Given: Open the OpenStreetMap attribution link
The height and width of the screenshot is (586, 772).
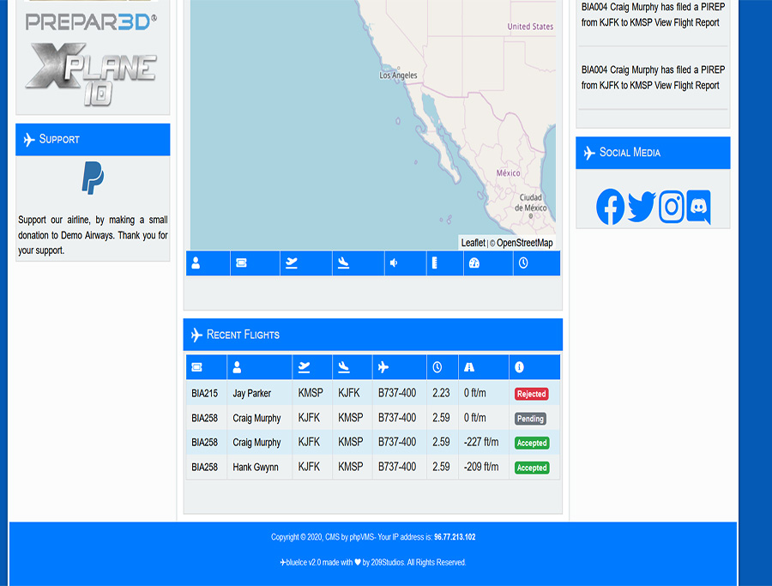Looking at the screenshot, I should pyautogui.click(x=524, y=243).
